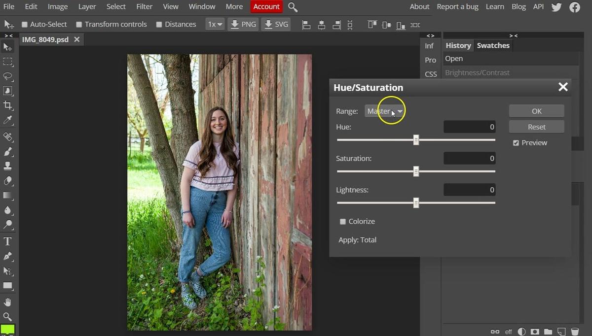Click the add raster mask icon
Viewport: 592px width, 336px height.
[535, 332]
